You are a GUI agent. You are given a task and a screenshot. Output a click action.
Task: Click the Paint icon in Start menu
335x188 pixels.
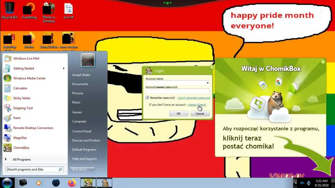click(7, 118)
